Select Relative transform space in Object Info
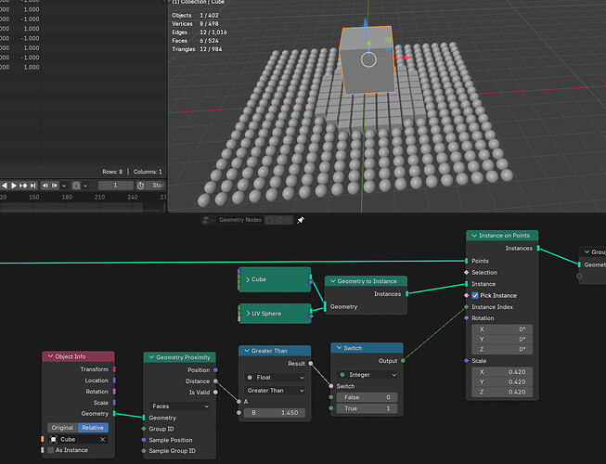 93,428
